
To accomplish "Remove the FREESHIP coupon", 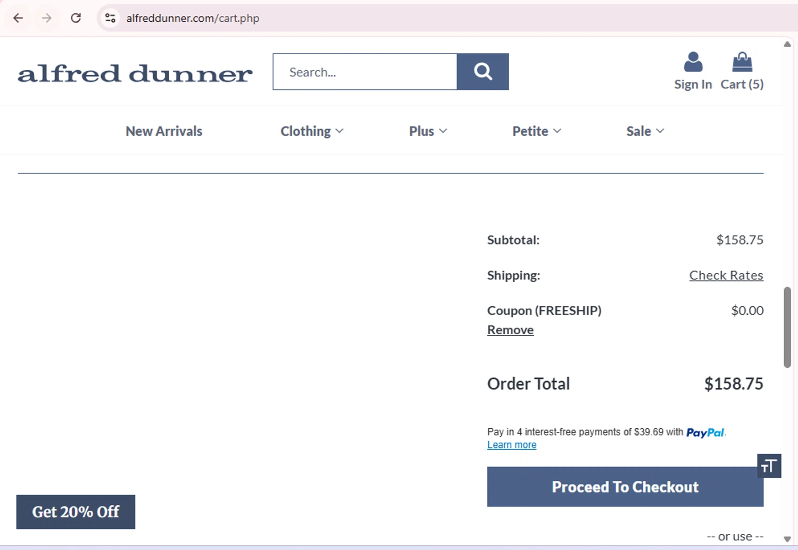I will click(510, 330).
